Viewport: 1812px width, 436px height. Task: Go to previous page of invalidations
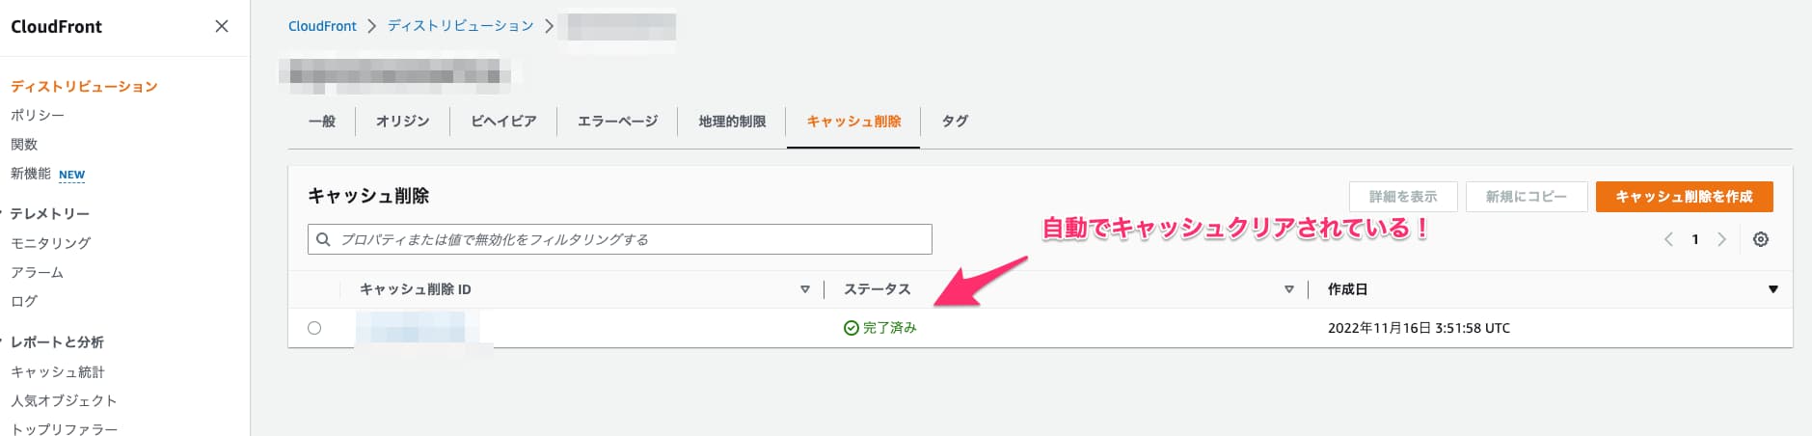[1668, 239]
